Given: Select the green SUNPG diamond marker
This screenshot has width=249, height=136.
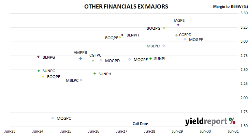Looking at the screenshot, I should (x=39, y=71).
